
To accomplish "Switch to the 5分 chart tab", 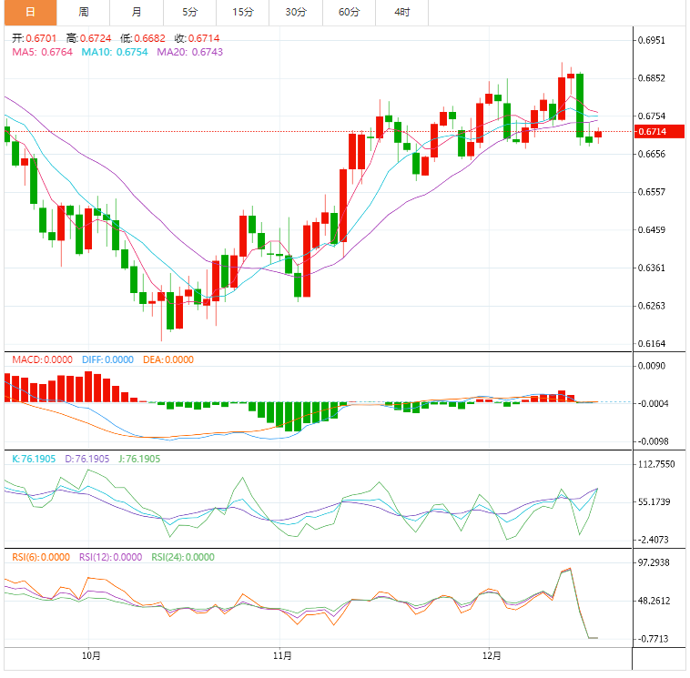I will [189, 12].
